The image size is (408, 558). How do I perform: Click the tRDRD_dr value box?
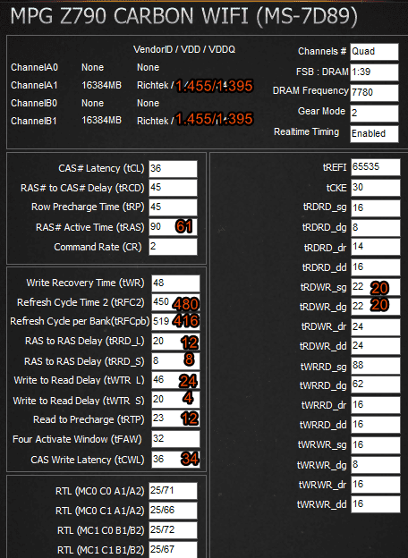coord(376,248)
